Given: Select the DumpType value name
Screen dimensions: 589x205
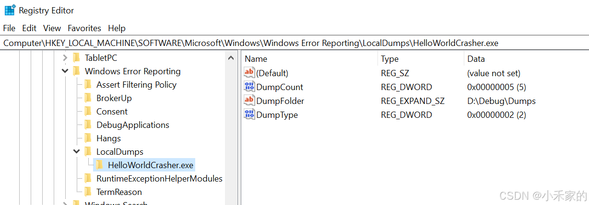Looking at the screenshot, I should coord(277,115).
